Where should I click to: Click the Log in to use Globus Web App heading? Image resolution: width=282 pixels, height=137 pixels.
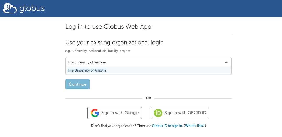point(108,27)
